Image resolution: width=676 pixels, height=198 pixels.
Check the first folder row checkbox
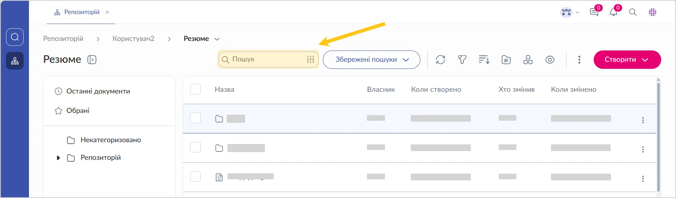[x=195, y=118]
